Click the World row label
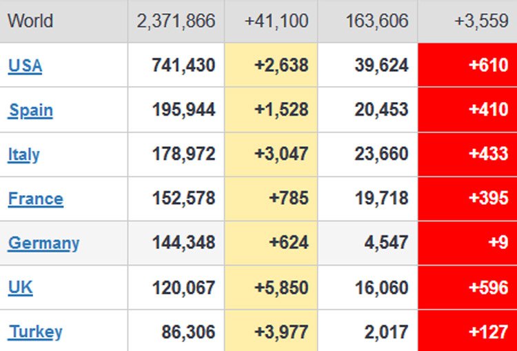The width and height of the screenshot is (517, 351). 30,21
